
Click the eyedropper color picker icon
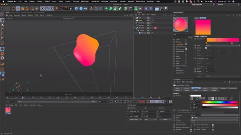(231, 98)
